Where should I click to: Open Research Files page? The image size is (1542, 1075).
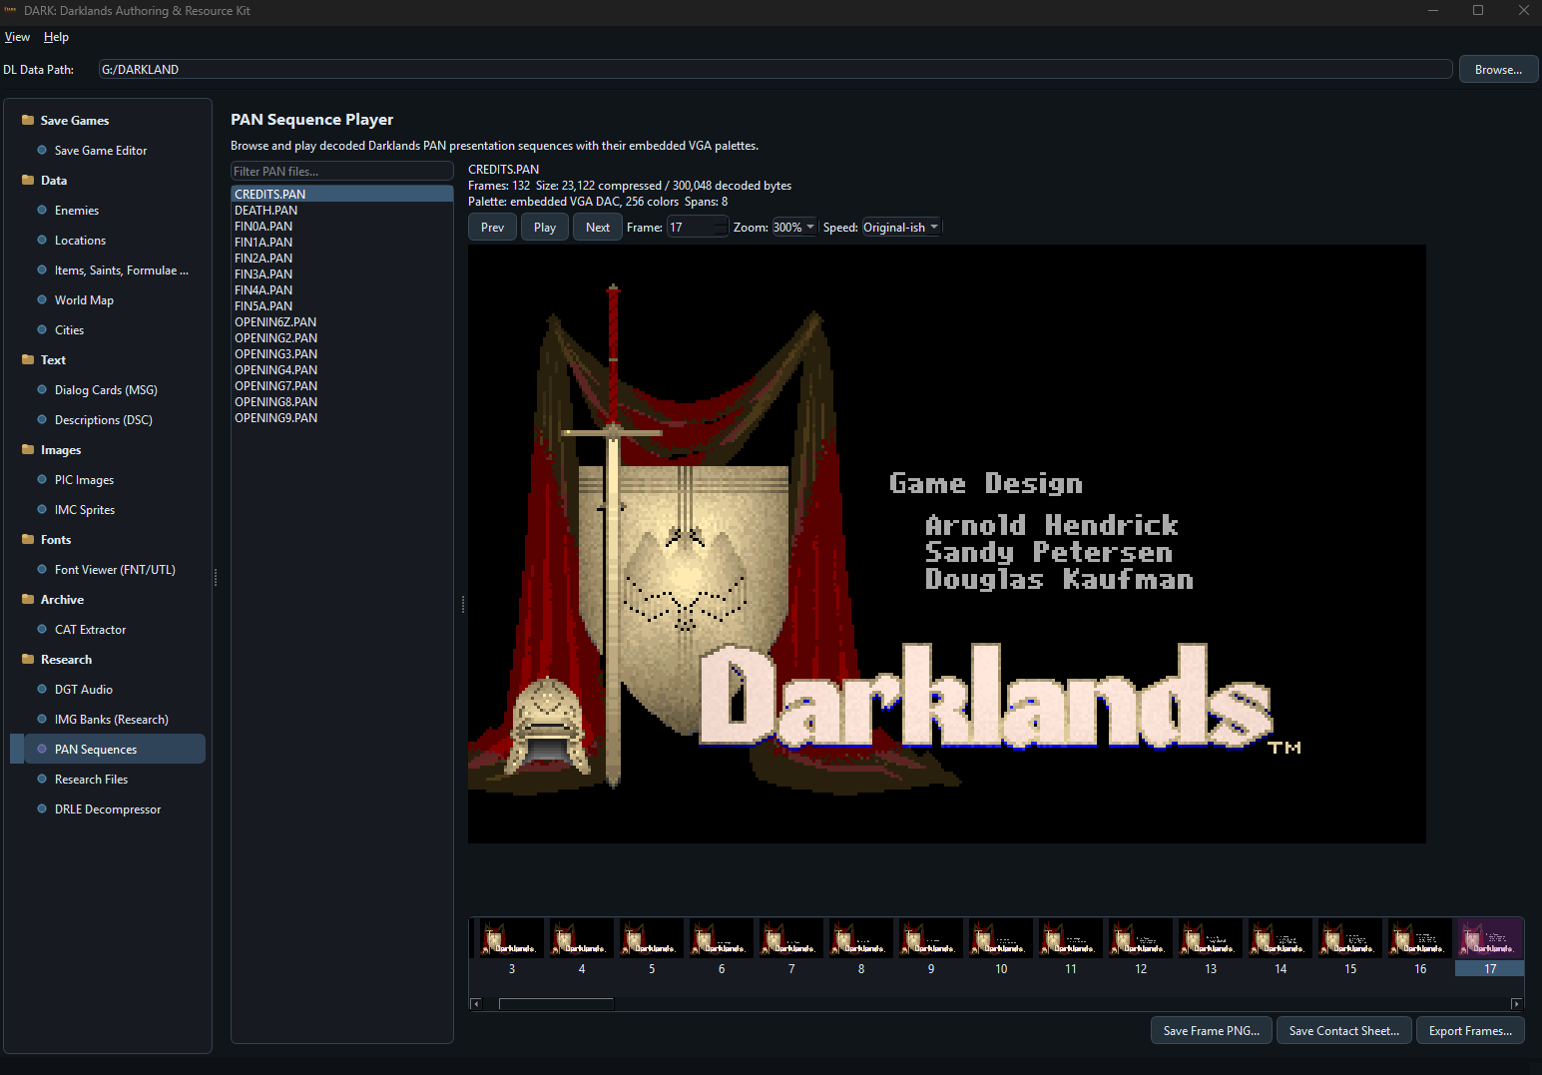[91, 780]
